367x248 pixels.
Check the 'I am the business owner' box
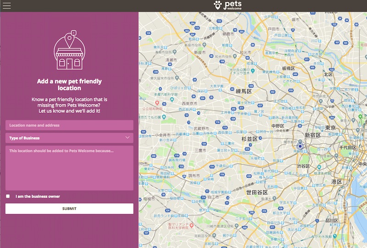(x=8, y=197)
